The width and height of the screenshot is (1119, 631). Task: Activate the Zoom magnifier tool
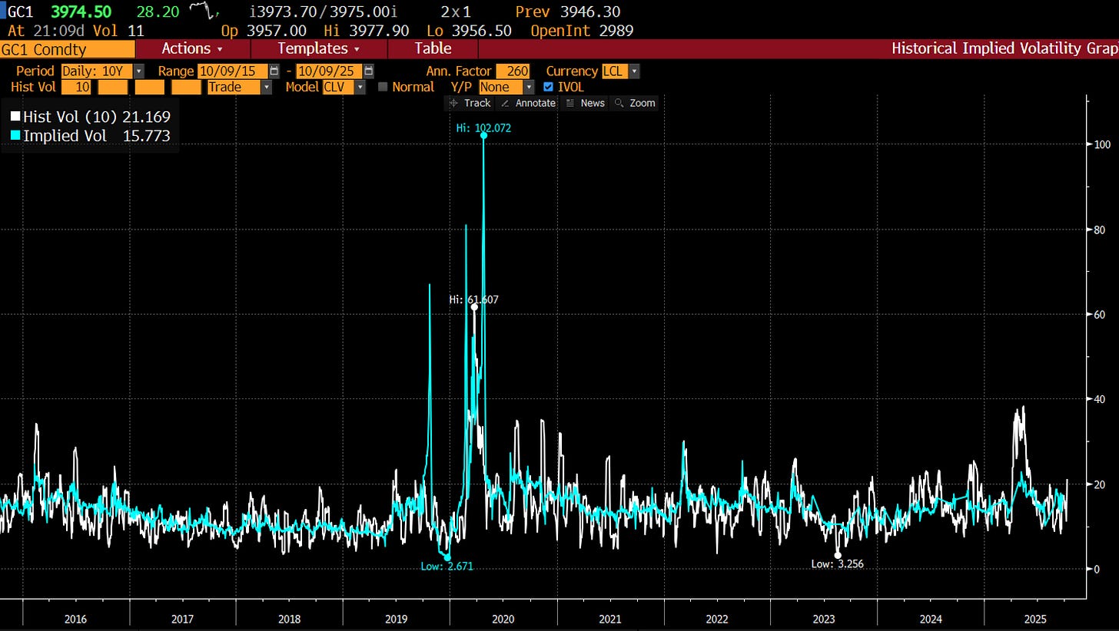(635, 103)
